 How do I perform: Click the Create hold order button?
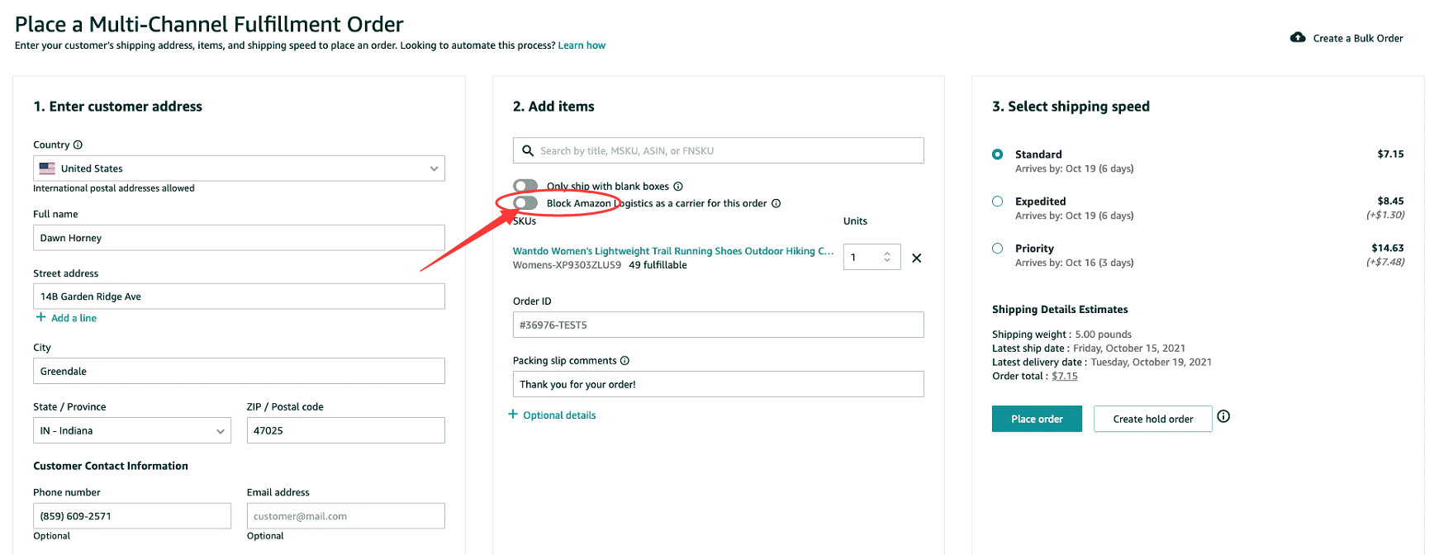pyautogui.click(x=1152, y=419)
